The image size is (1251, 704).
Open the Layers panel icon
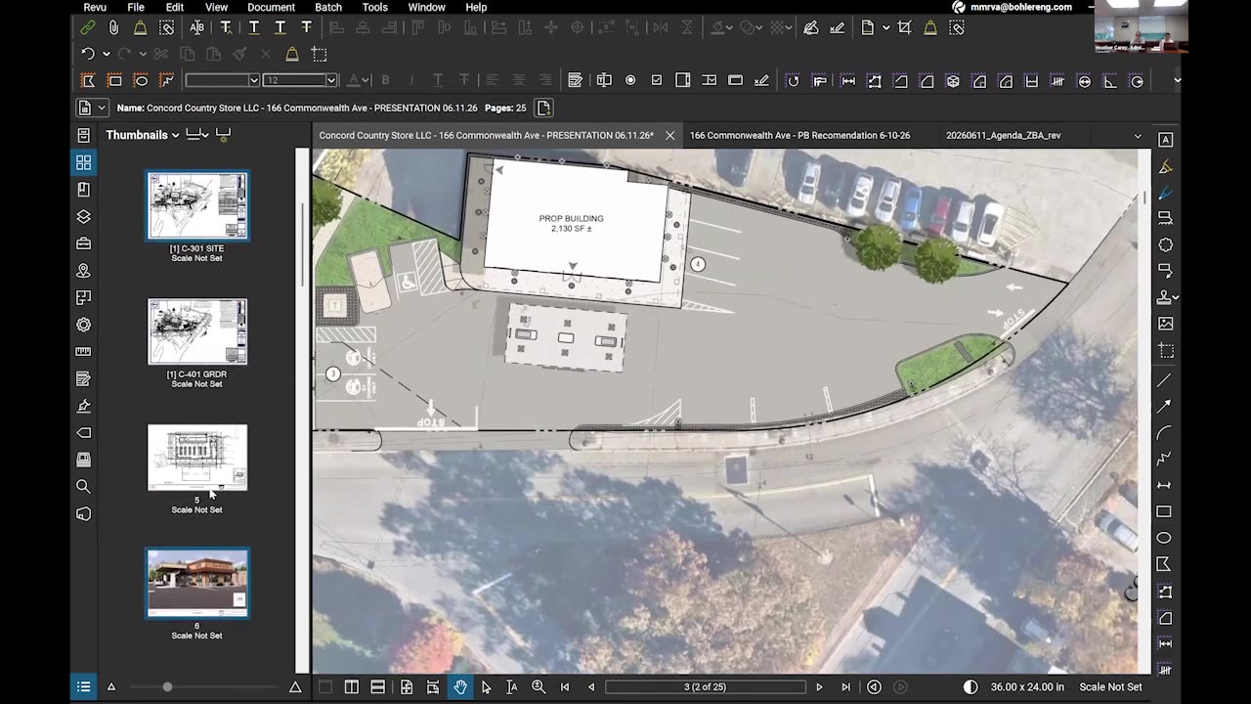pyautogui.click(x=84, y=216)
